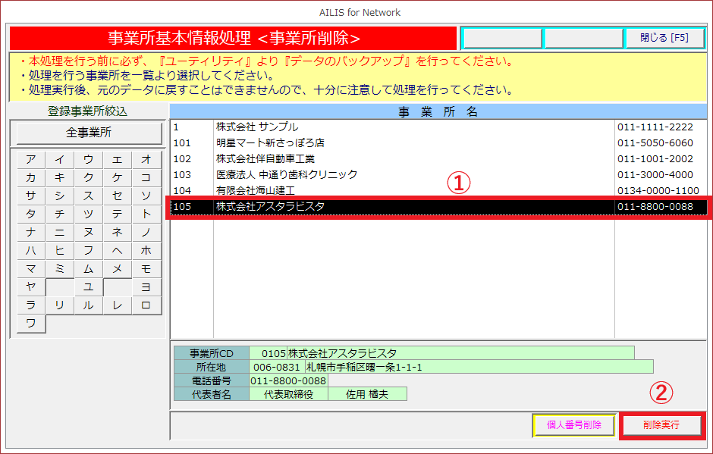This screenshot has width=713, height=454.
Task: Select 明星マート新さっぽろ店 row
Action: click(x=269, y=143)
